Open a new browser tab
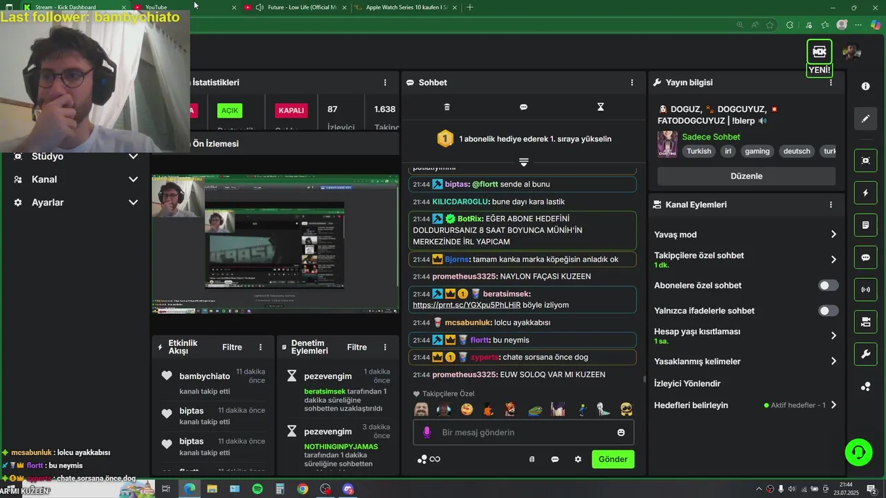Screen dimensions: 886x498 pos(470,7)
